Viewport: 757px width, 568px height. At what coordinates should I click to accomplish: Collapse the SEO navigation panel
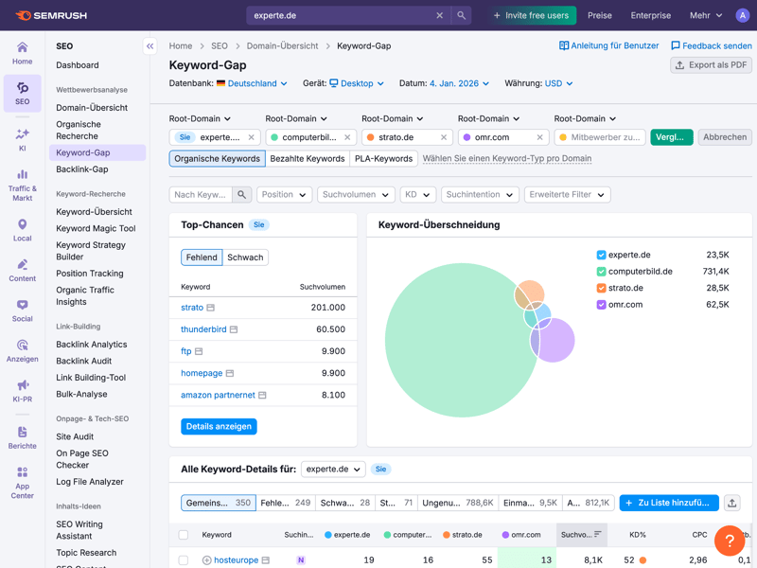[x=150, y=45]
